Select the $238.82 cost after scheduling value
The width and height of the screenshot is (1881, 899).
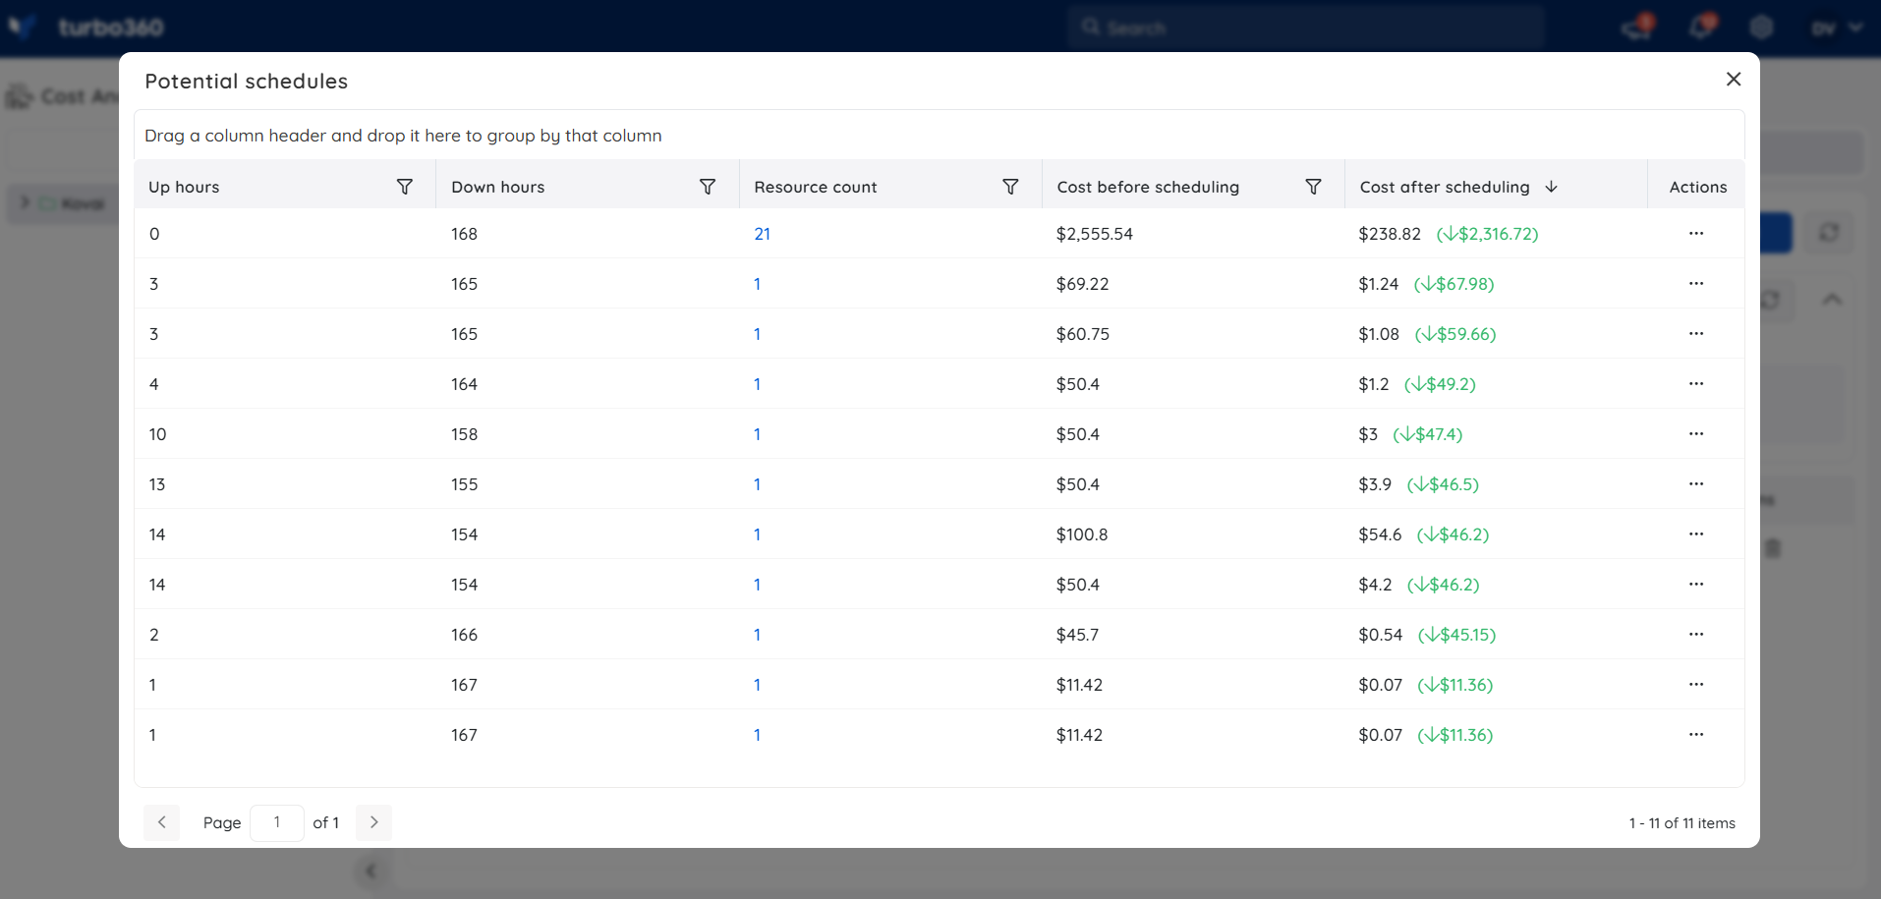[1390, 234]
